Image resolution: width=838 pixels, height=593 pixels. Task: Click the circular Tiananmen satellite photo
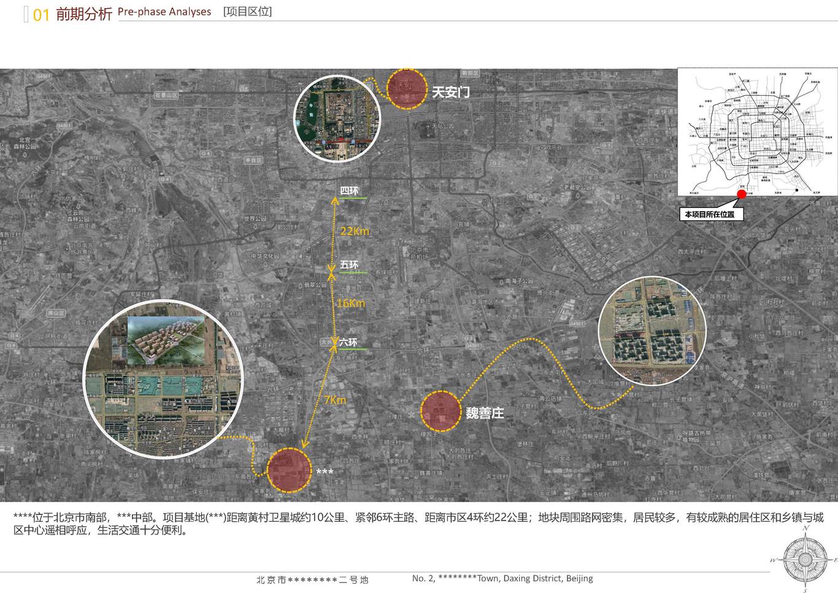pyautogui.click(x=337, y=119)
